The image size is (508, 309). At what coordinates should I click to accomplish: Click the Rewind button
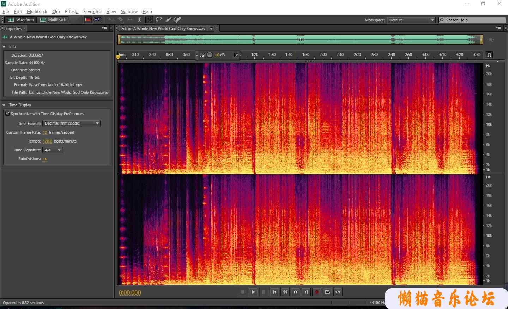(x=285, y=292)
